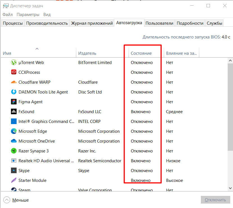
Task: Click the Меньше link text
Action: [21, 200]
